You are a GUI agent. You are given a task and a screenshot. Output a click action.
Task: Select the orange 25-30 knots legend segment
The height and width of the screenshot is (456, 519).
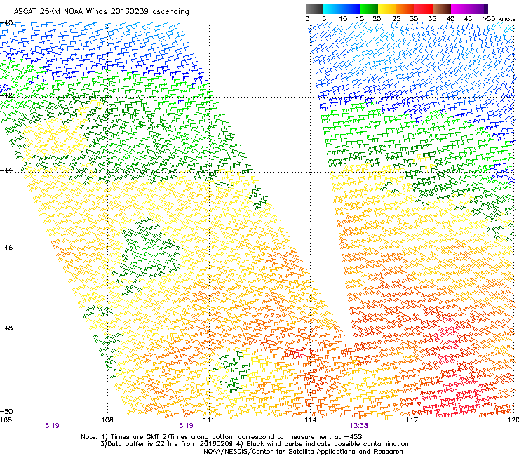click(x=405, y=8)
